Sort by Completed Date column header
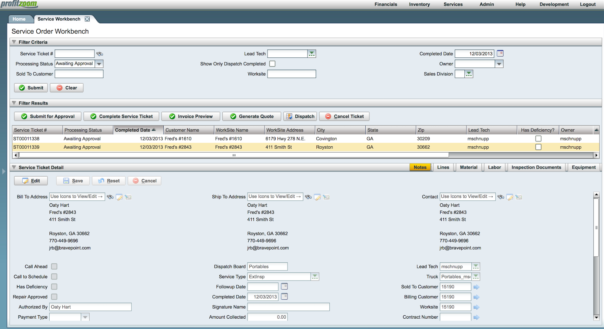The image size is (604, 329). (138, 130)
